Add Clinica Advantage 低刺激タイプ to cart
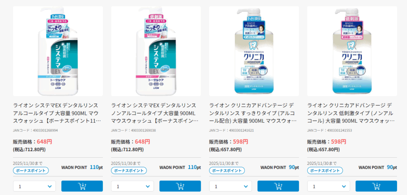The height and width of the screenshot is (195, 407). click(376, 186)
